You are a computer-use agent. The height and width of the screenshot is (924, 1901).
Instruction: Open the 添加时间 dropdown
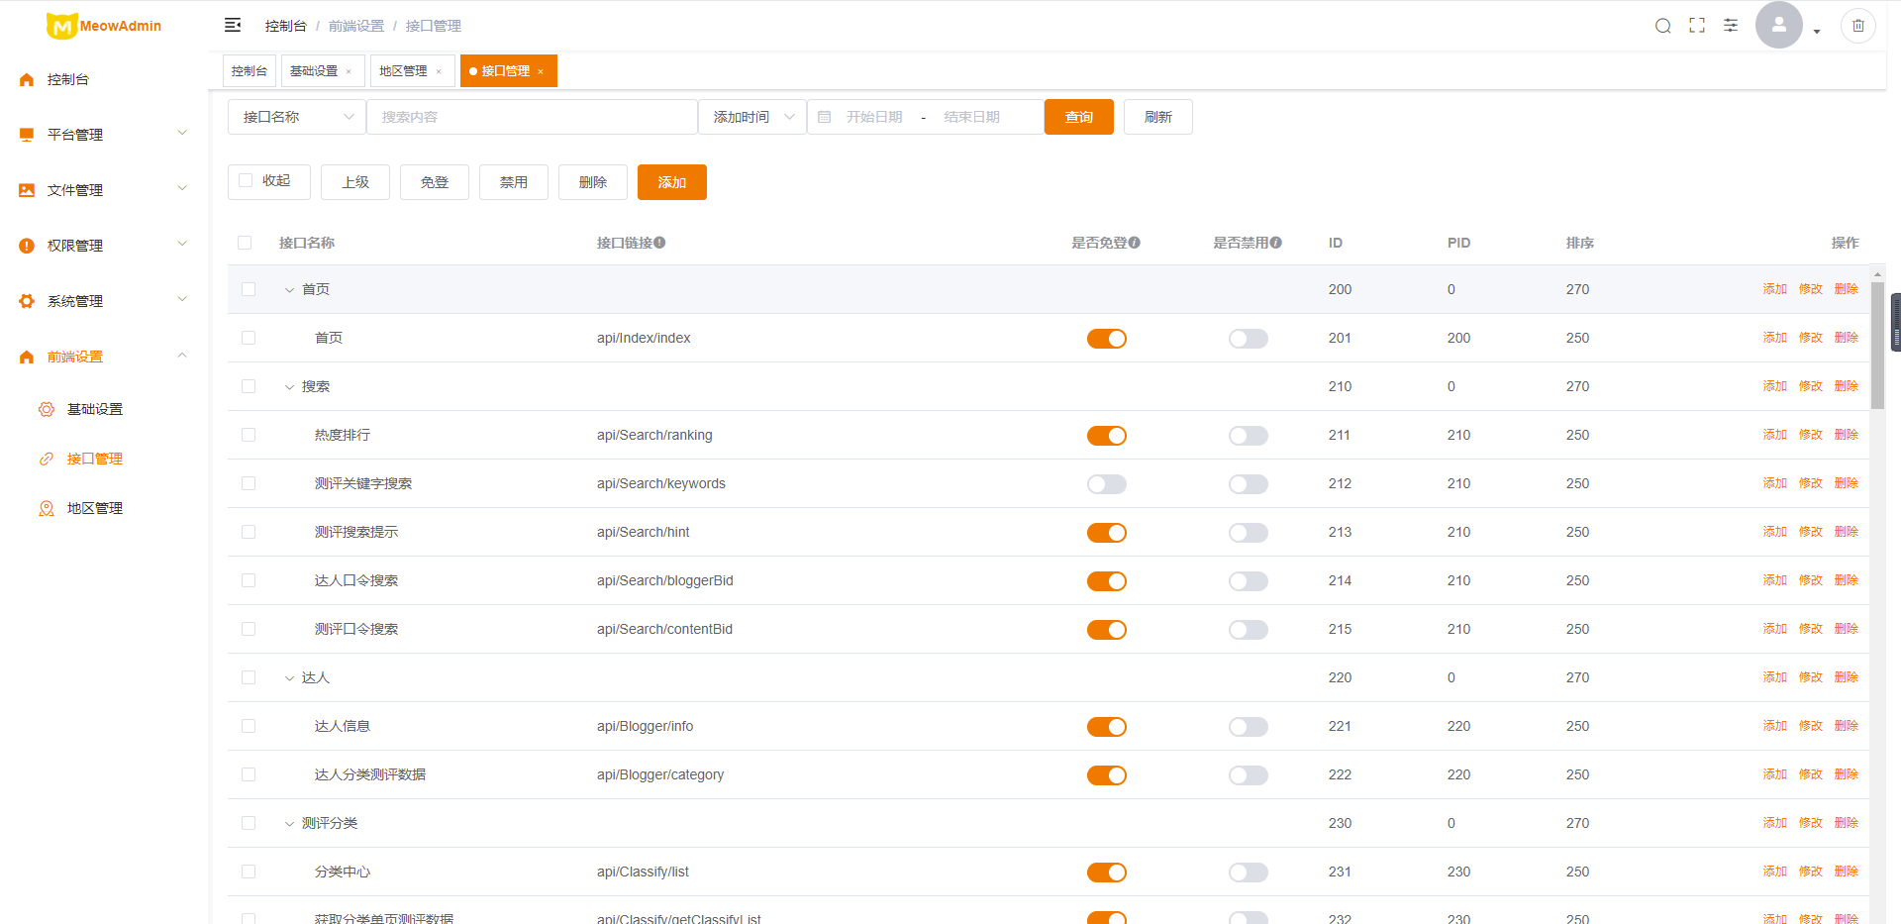[x=752, y=117]
